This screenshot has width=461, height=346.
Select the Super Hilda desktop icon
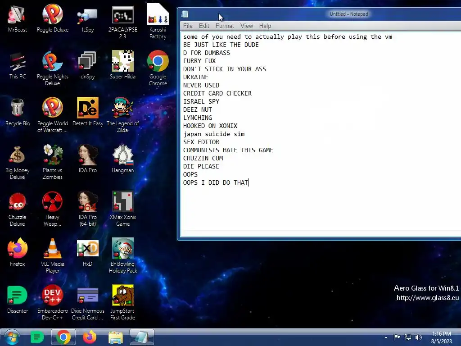pyautogui.click(x=122, y=65)
